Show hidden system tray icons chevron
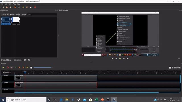The height and width of the screenshot is (102, 182). coord(158,99)
